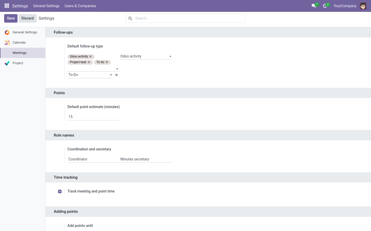Focus the settings search box

[189, 18]
